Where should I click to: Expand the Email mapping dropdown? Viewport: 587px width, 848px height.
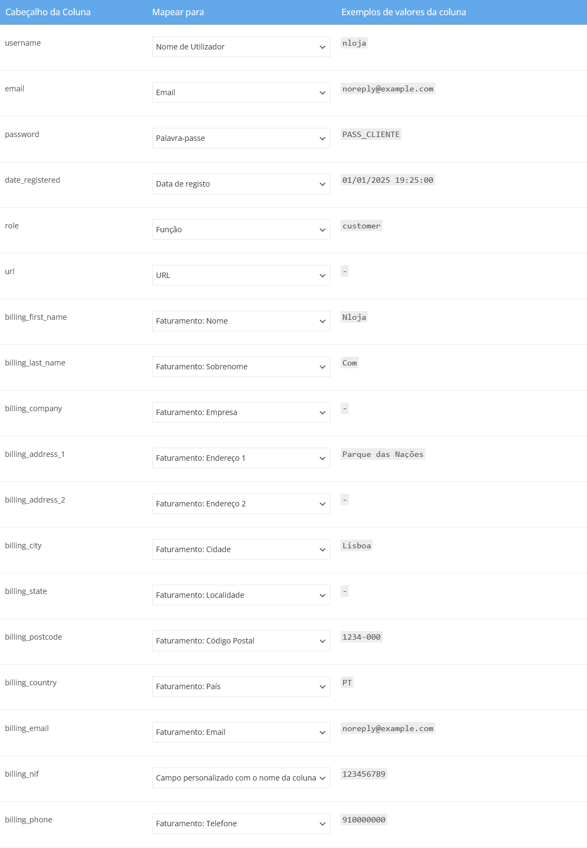coord(241,92)
